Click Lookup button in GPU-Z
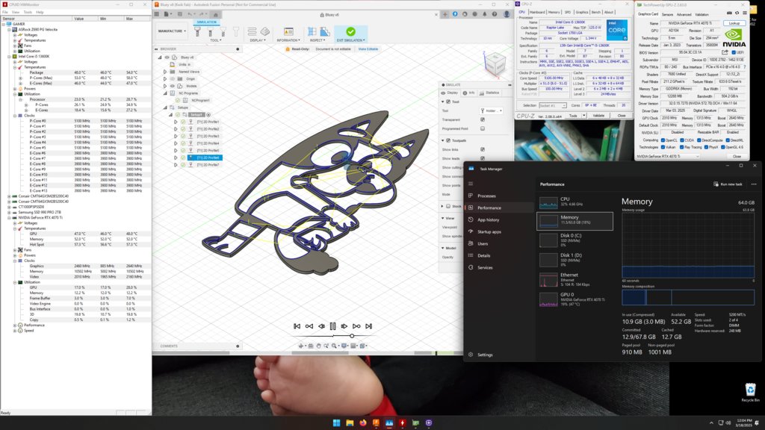The image size is (765, 430). pos(734,23)
